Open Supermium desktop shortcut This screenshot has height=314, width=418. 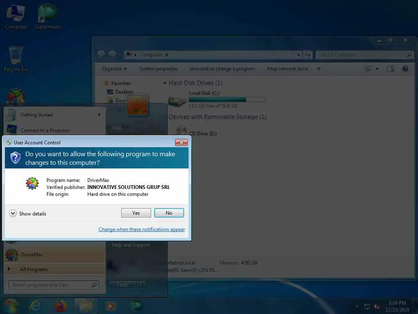[x=47, y=17]
